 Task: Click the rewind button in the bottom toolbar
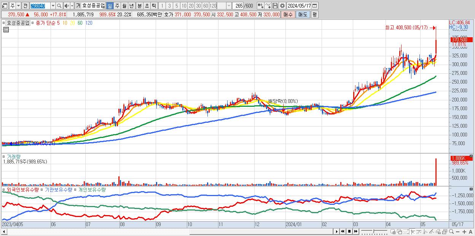(x=343, y=231)
